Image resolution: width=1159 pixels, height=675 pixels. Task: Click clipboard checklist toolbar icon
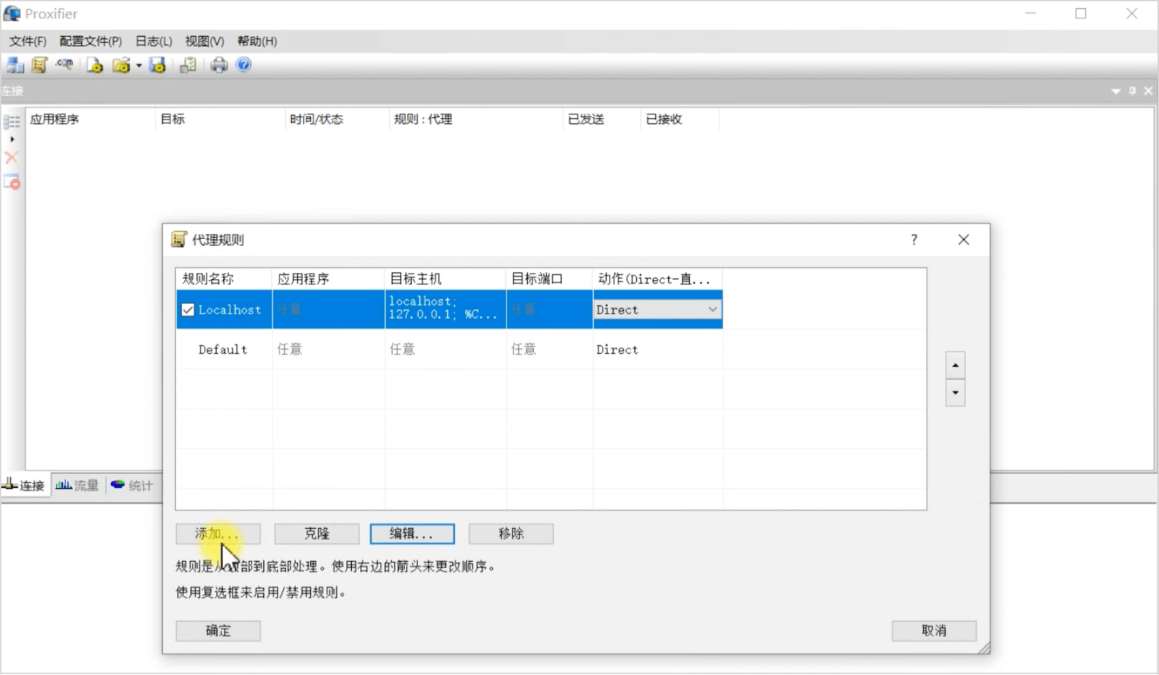[x=188, y=65]
